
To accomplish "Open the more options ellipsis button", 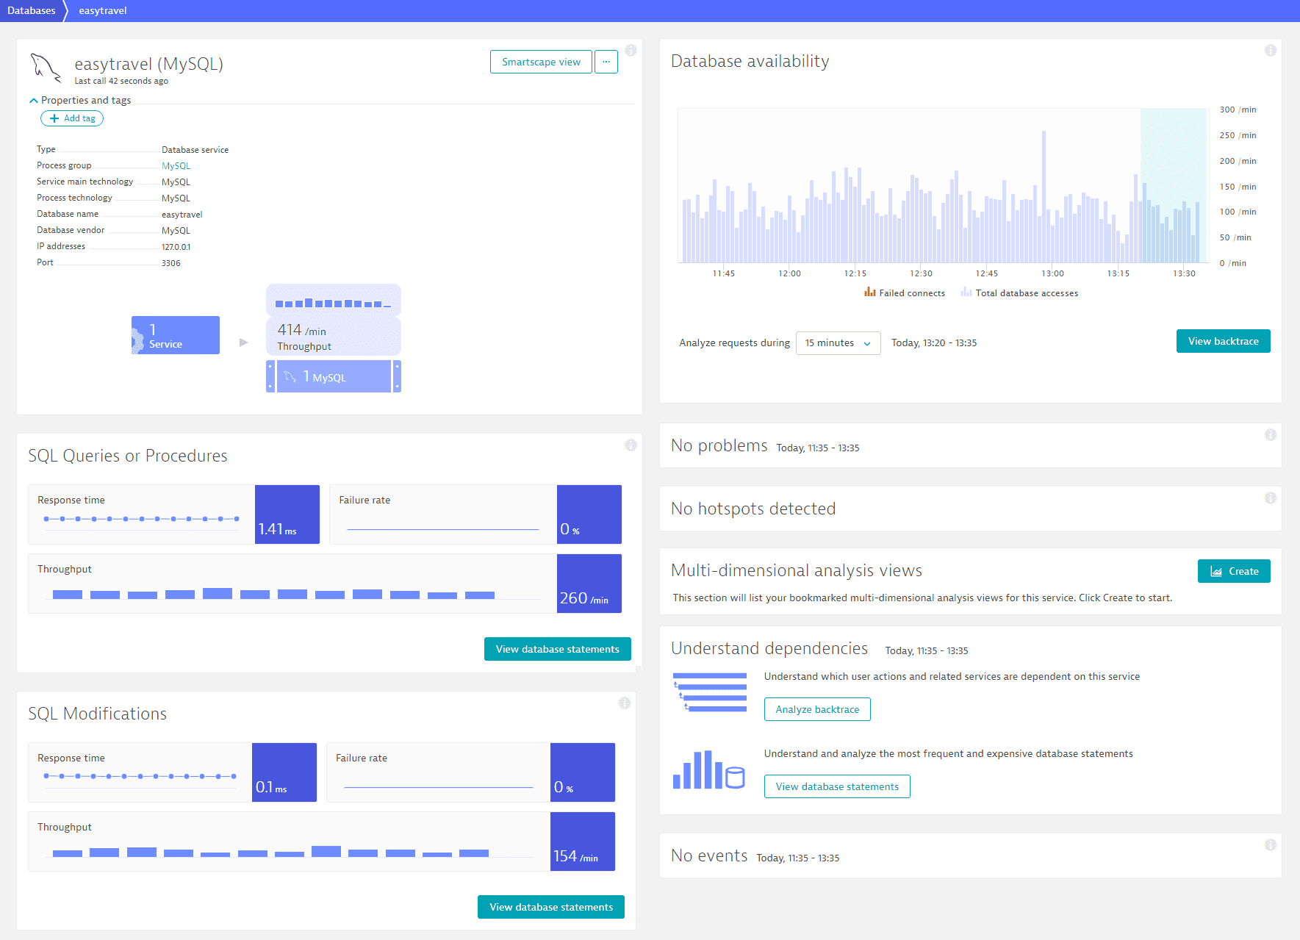I will pos(606,62).
